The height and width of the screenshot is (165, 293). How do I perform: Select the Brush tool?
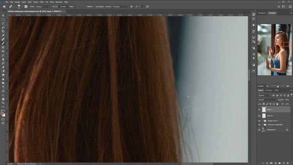coord(3,55)
